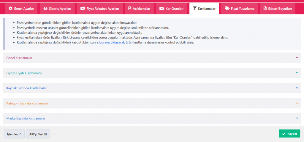The height and width of the screenshot is (142, 304).
Task: Expand the Kaynak Bazında Kısıtlamalar chevron
Action: tap(297, 88)
